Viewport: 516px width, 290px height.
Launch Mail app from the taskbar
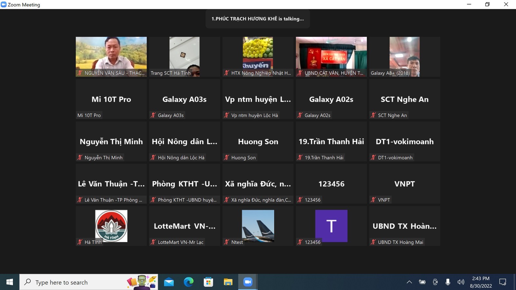(x=169, y=282)
